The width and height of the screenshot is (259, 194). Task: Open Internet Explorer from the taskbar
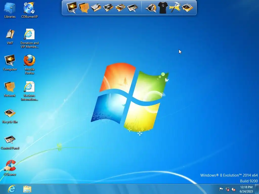12,189
